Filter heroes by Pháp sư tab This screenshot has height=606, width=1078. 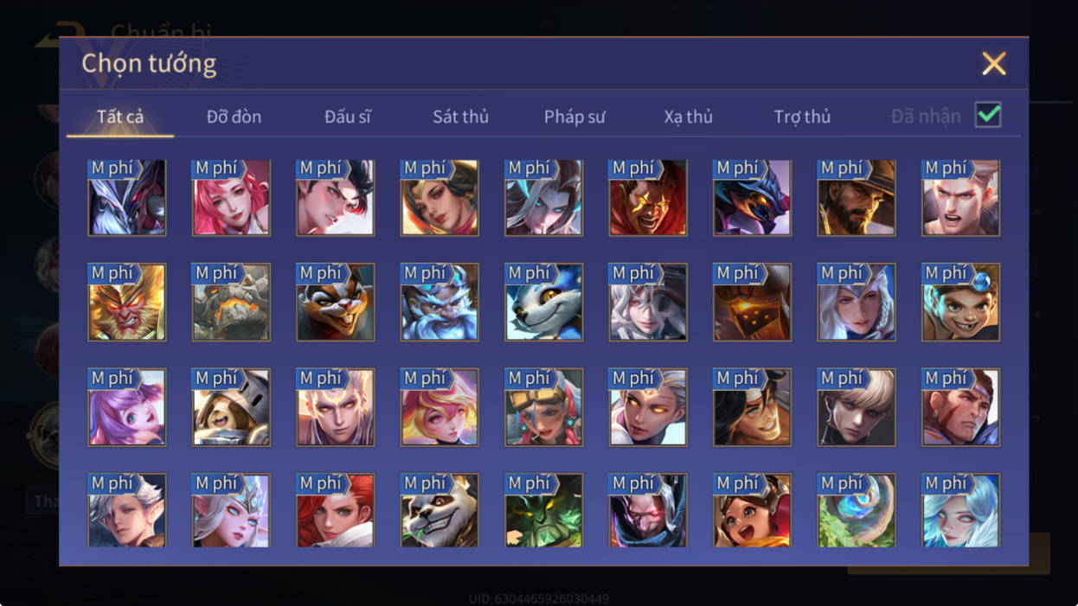(574, 117)
